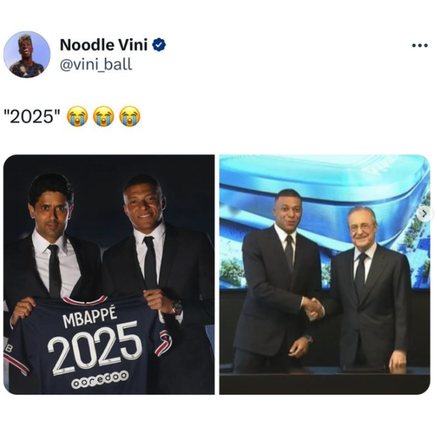Advance carousel with the next arrow
Viewport: 437px width, 446px height.
pyautogui.click(x=424, y=215)
